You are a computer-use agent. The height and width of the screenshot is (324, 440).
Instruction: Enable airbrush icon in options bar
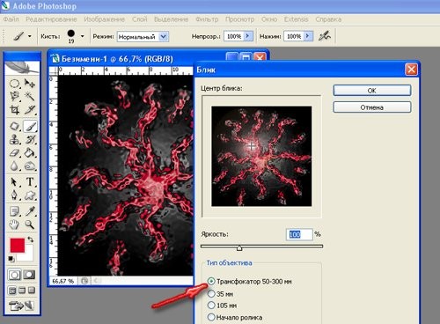click(x=325, y=36)
